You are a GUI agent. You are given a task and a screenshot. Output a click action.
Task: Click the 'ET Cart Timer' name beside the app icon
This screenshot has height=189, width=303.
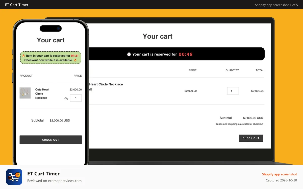click(x=43, y=174)
